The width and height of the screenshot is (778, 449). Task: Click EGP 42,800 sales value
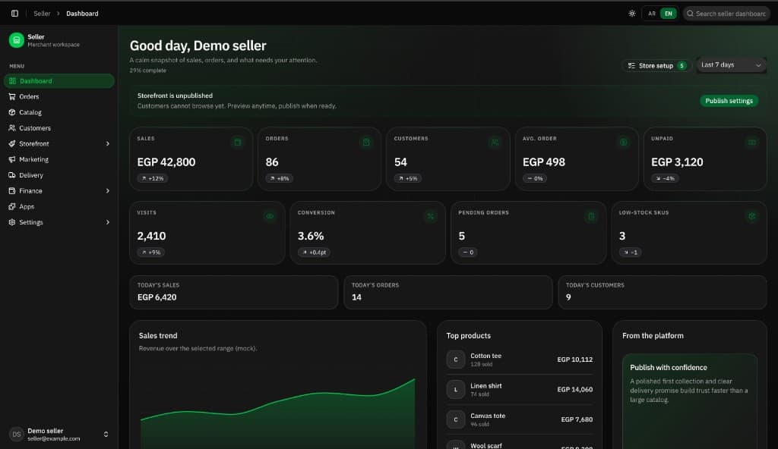[x=166, y=162]
